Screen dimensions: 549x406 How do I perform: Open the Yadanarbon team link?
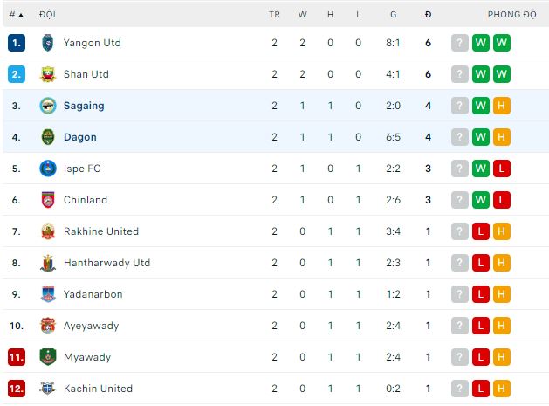tap(93, 294)
